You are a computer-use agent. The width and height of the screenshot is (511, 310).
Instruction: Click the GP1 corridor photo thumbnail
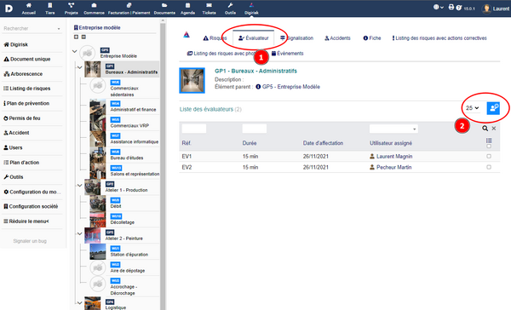pyautogui.click(x=192, y=80)
